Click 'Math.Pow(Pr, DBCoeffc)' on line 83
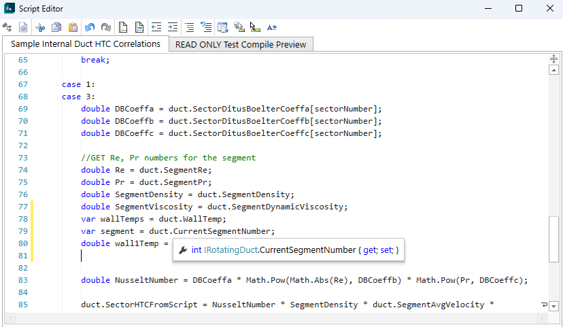The image size is (563, 327). pos(470,280)
